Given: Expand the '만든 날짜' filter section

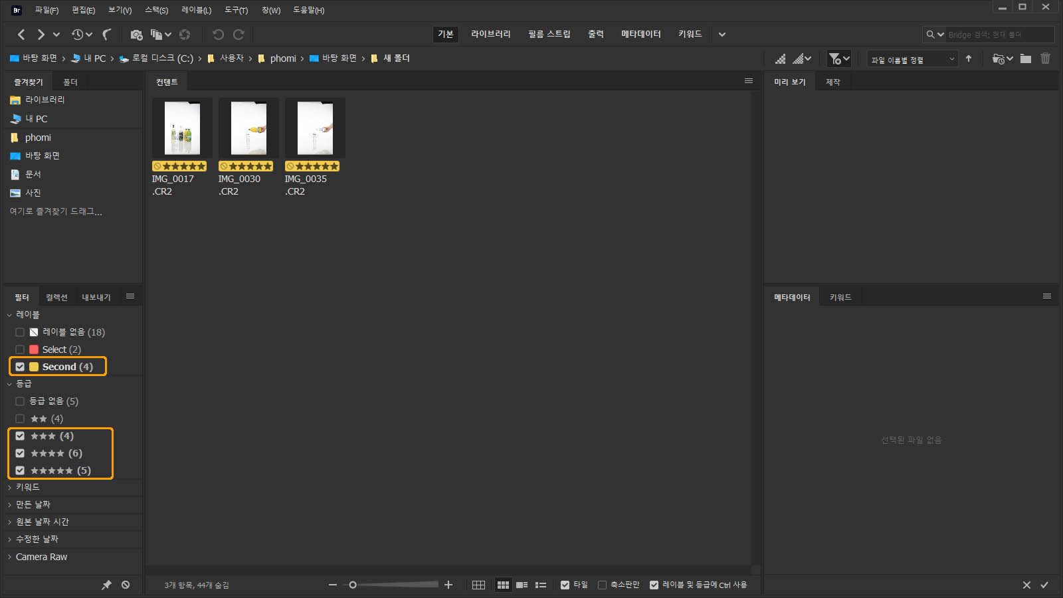Looking at the screenshot, I should [9, 505].
